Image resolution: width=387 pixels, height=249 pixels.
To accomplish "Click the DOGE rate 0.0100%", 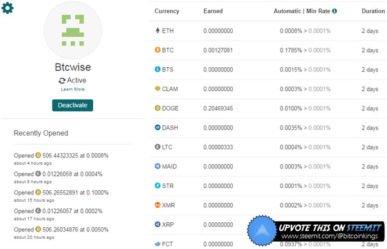I will click(x=291, y=108).
